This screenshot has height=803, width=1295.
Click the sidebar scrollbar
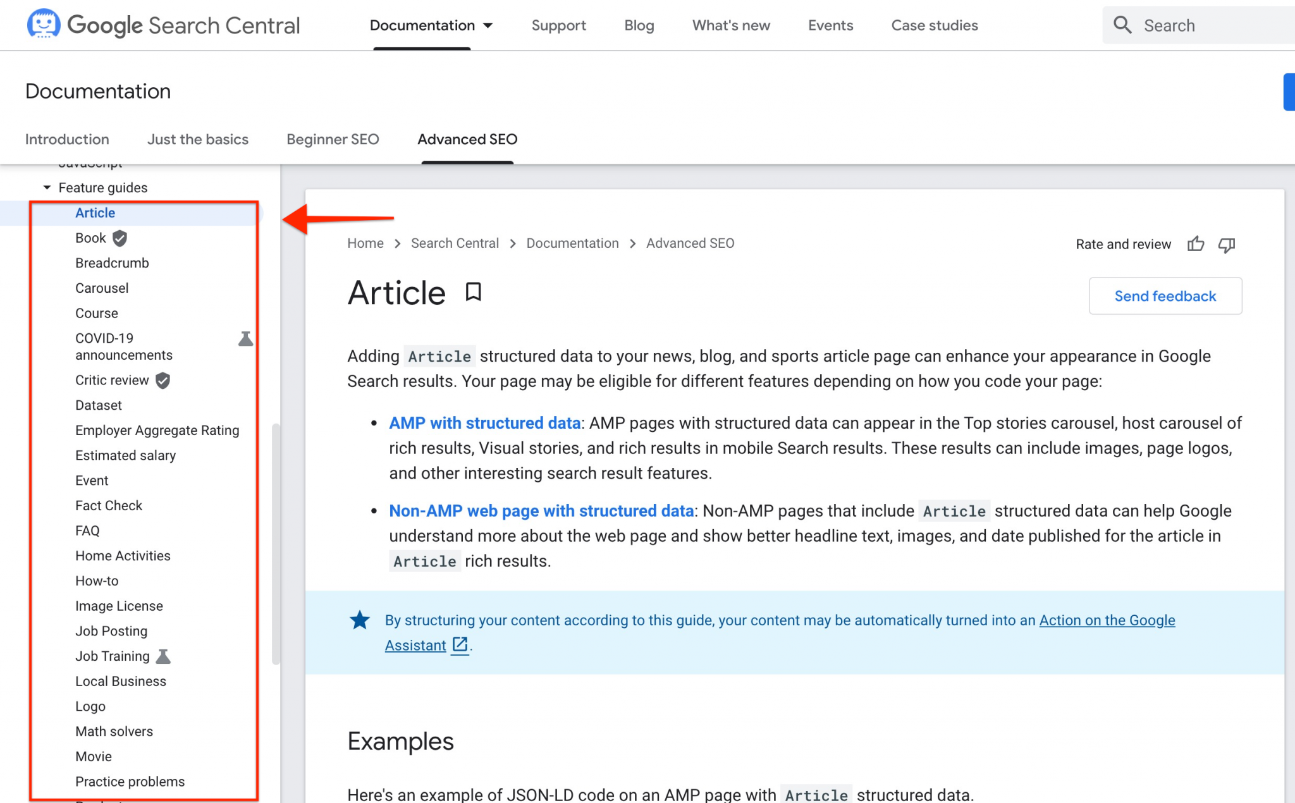tap(276, 544)
